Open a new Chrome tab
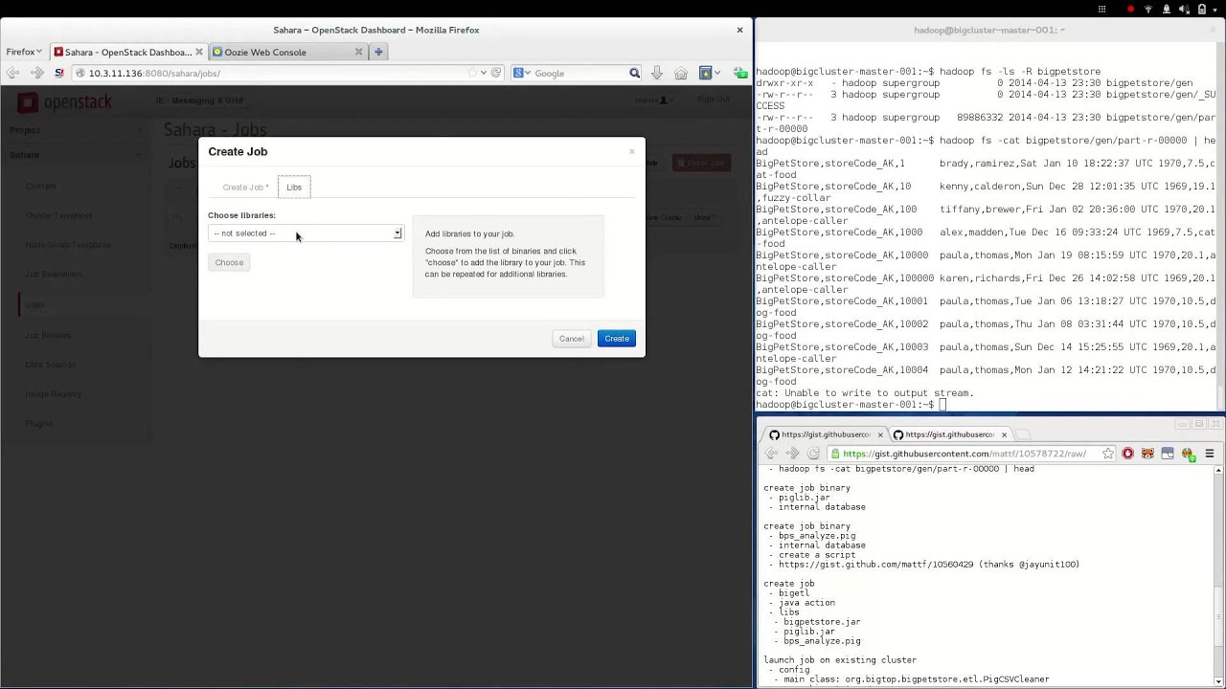The width and height of the screenshot is (1226, 689). tap(1024, 434)
